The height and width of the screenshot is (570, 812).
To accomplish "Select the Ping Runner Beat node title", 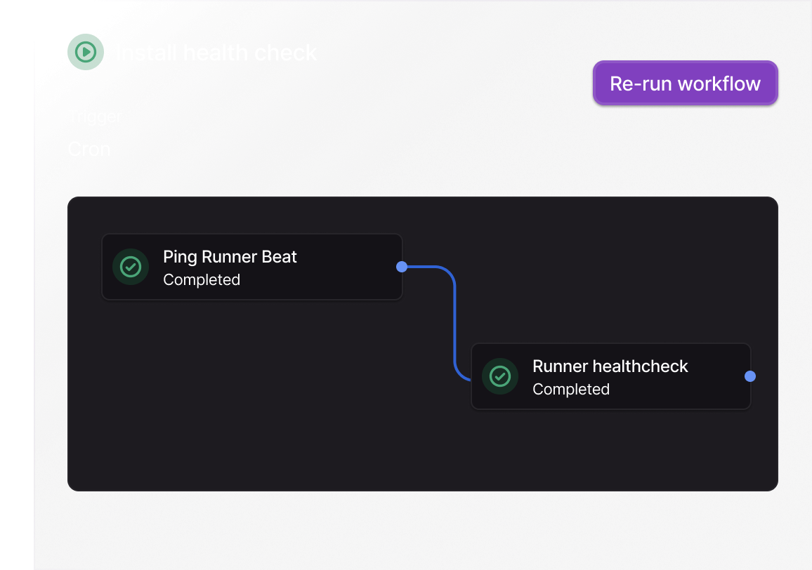I will coord(230,257).
